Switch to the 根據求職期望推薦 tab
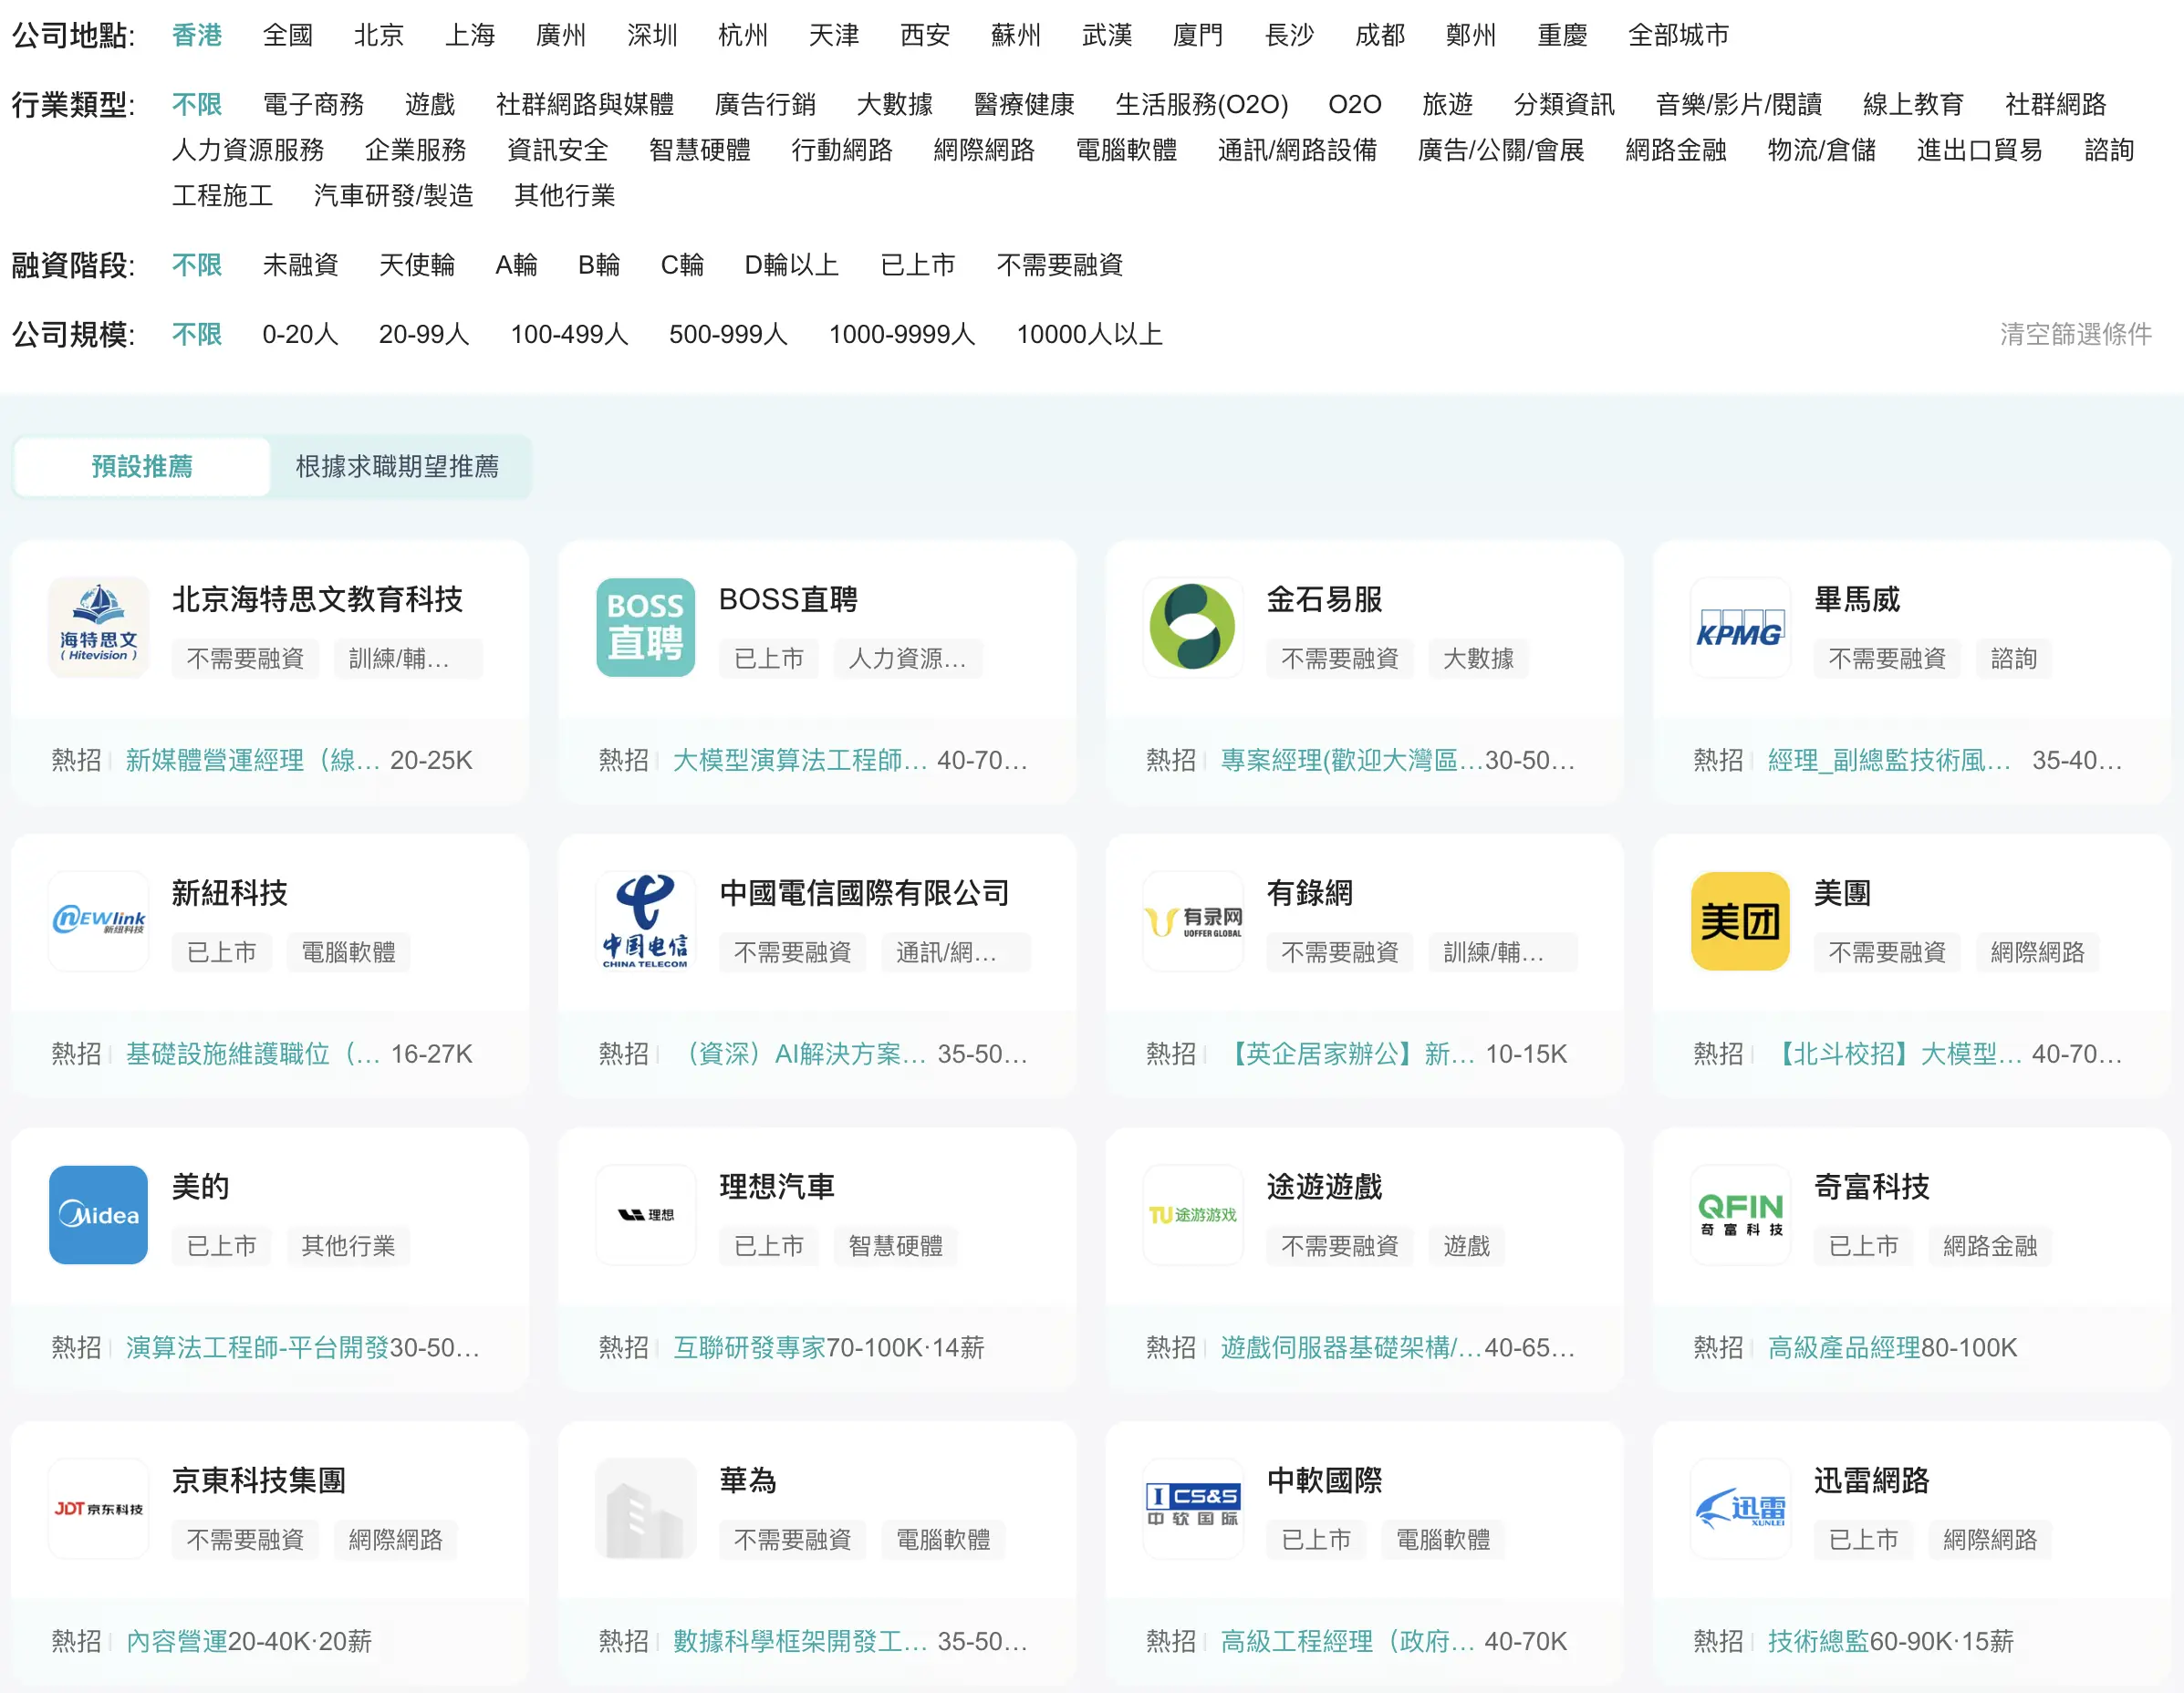2184x1693 pixels. coord(397,466)
